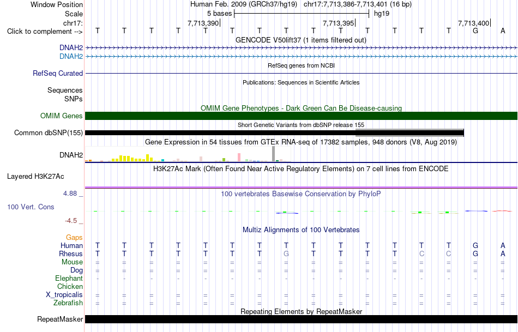Click the -4.5 PhyloP lower scale value

71,221
